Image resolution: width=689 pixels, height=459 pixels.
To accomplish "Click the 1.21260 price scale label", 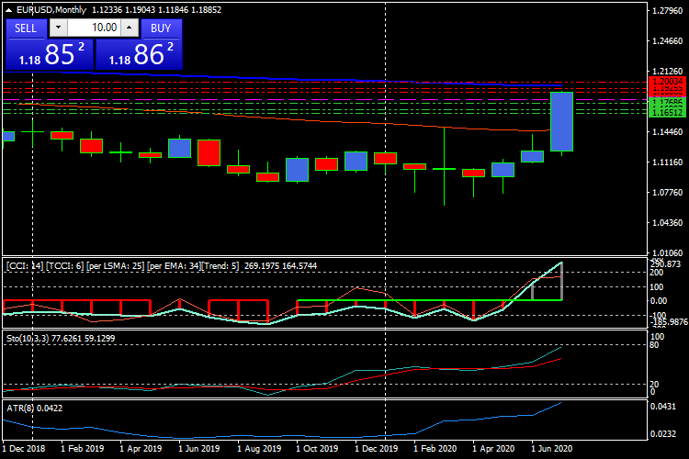I will click(668, 72).
